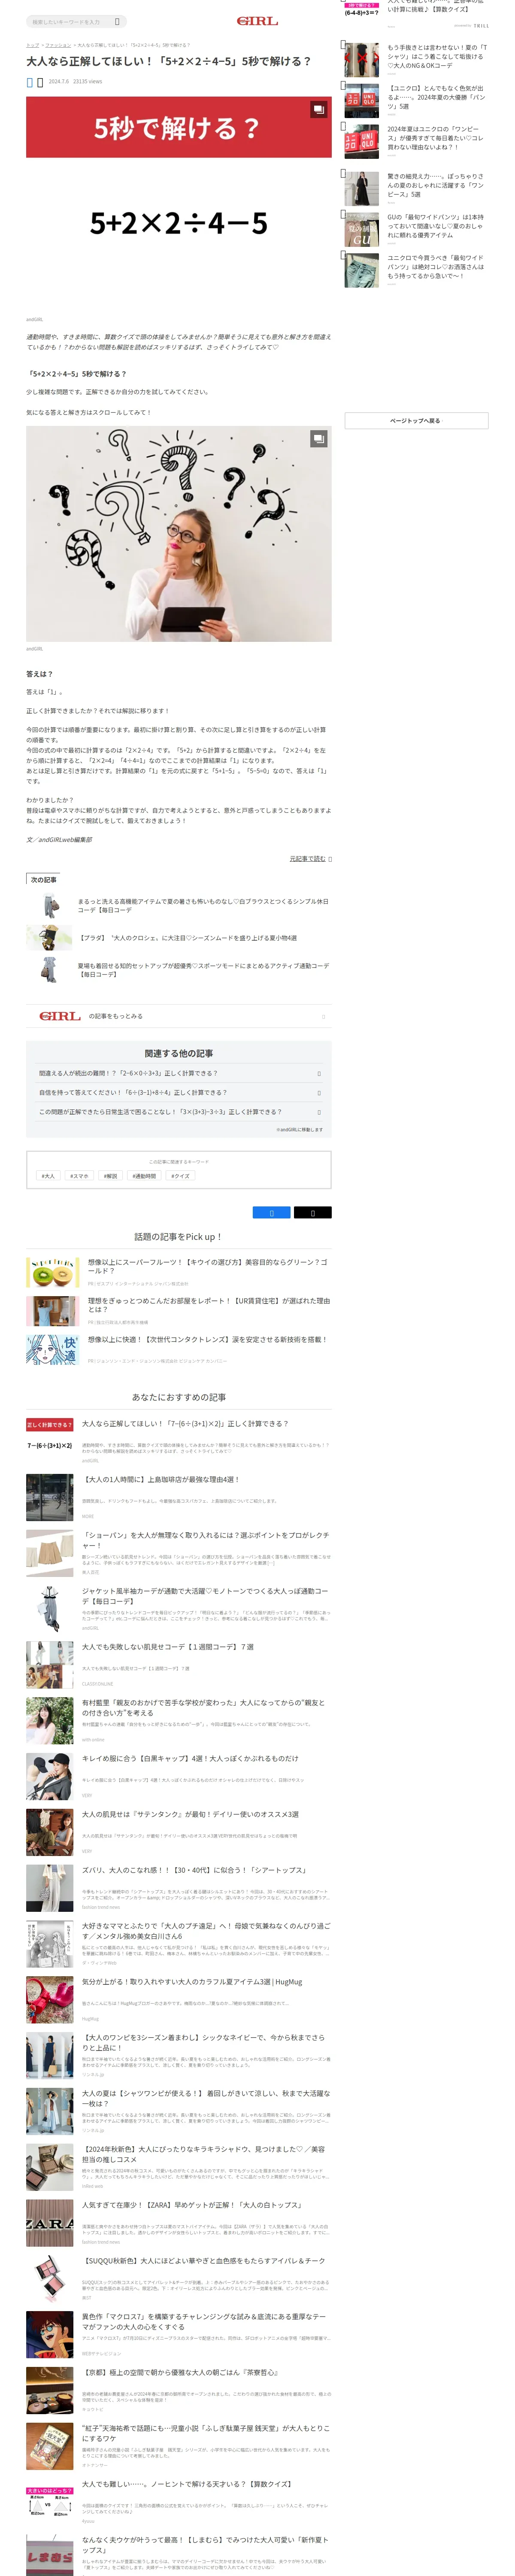This screenshot has height=2576, width=515.
Task: Click the thinking woman with question marks photo
Action: pyautogui.click(x=178, y=534)
